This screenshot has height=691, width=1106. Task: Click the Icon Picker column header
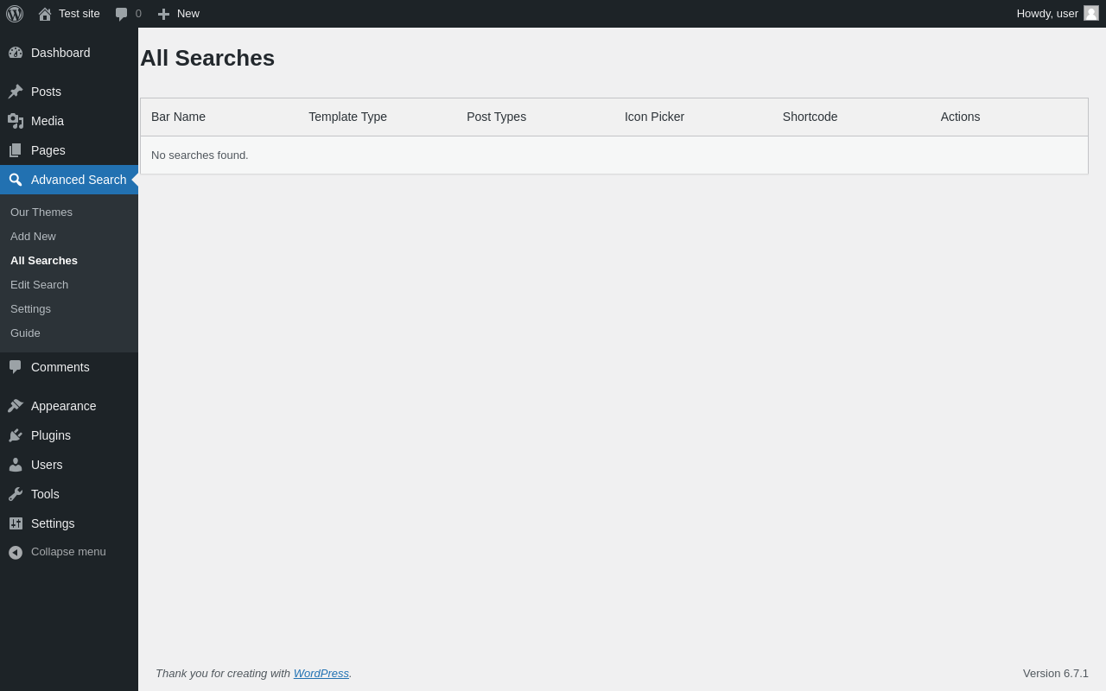coord(654,117)
